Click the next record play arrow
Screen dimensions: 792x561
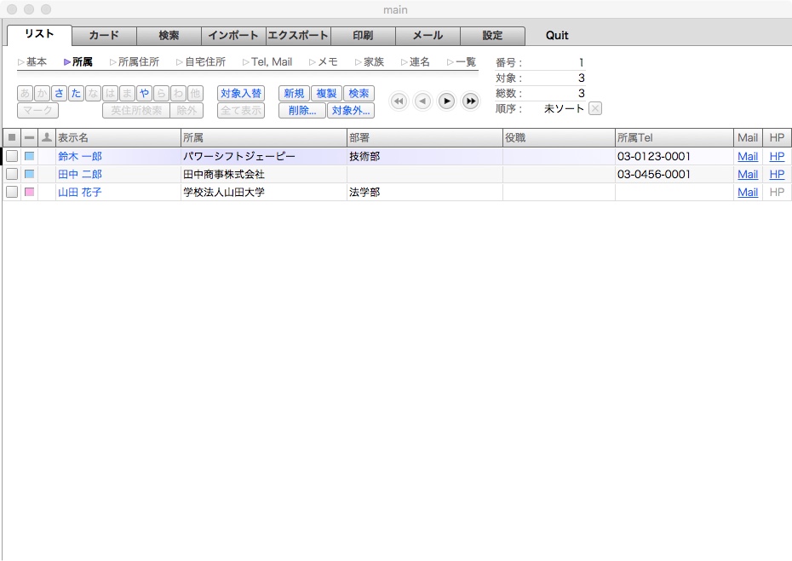(x=446, y=101)
